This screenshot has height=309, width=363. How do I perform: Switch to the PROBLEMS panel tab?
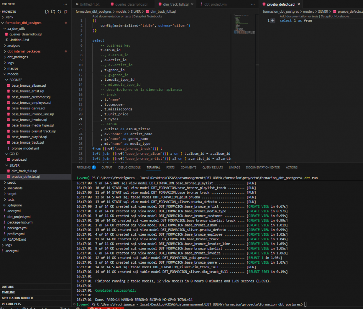click(84, 167)
